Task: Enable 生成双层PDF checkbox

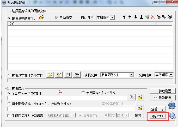Action: [x=9, y=116]
